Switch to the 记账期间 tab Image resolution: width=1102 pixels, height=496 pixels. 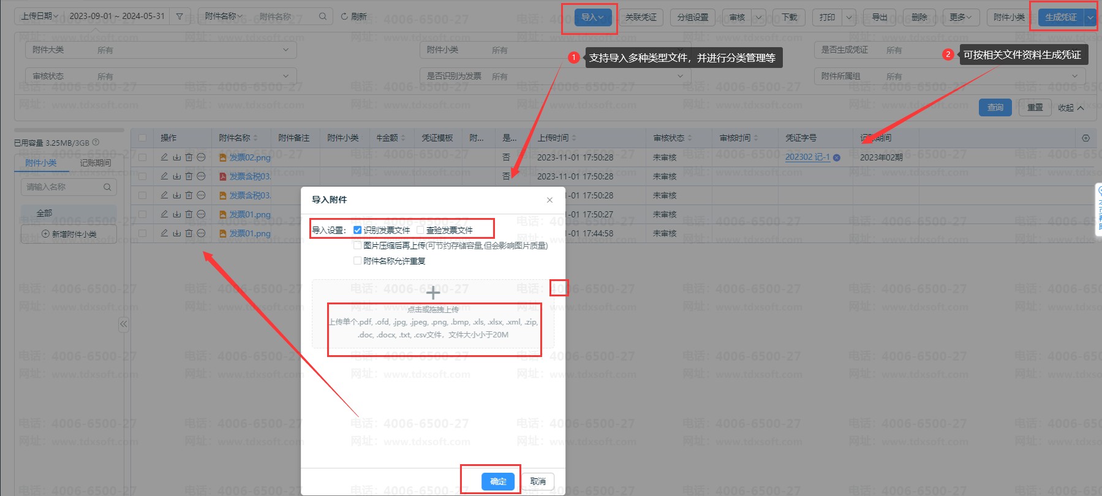(96, 163)
